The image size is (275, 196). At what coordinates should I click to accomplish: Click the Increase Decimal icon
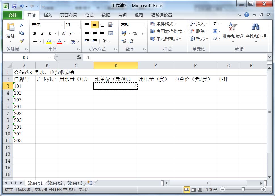point(124,41)
